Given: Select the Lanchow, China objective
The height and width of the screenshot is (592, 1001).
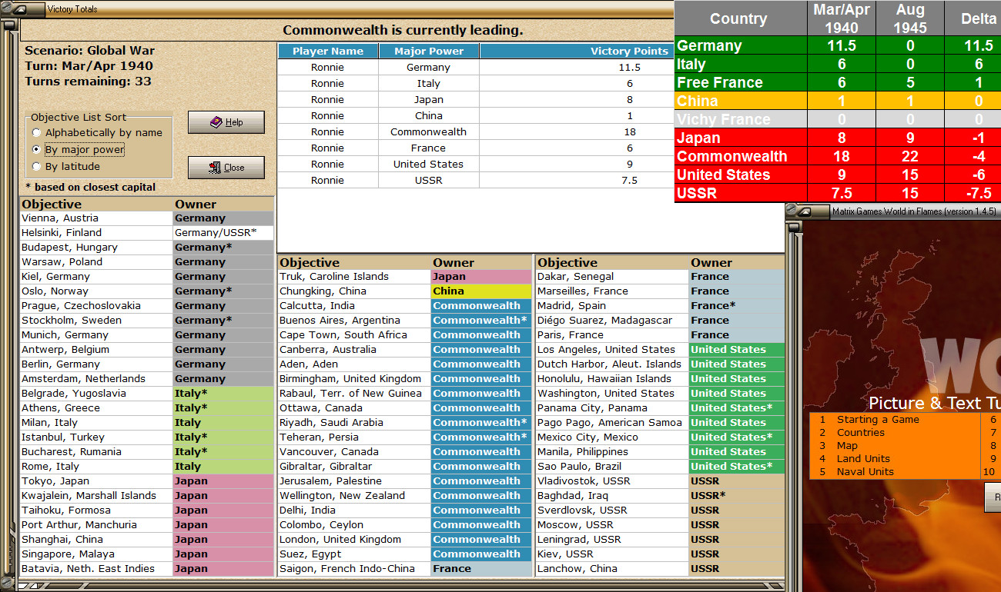Looking at the screenshot, I should 612,569.
